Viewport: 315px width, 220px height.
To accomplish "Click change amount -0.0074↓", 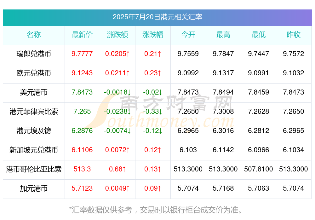I will 117,131.
